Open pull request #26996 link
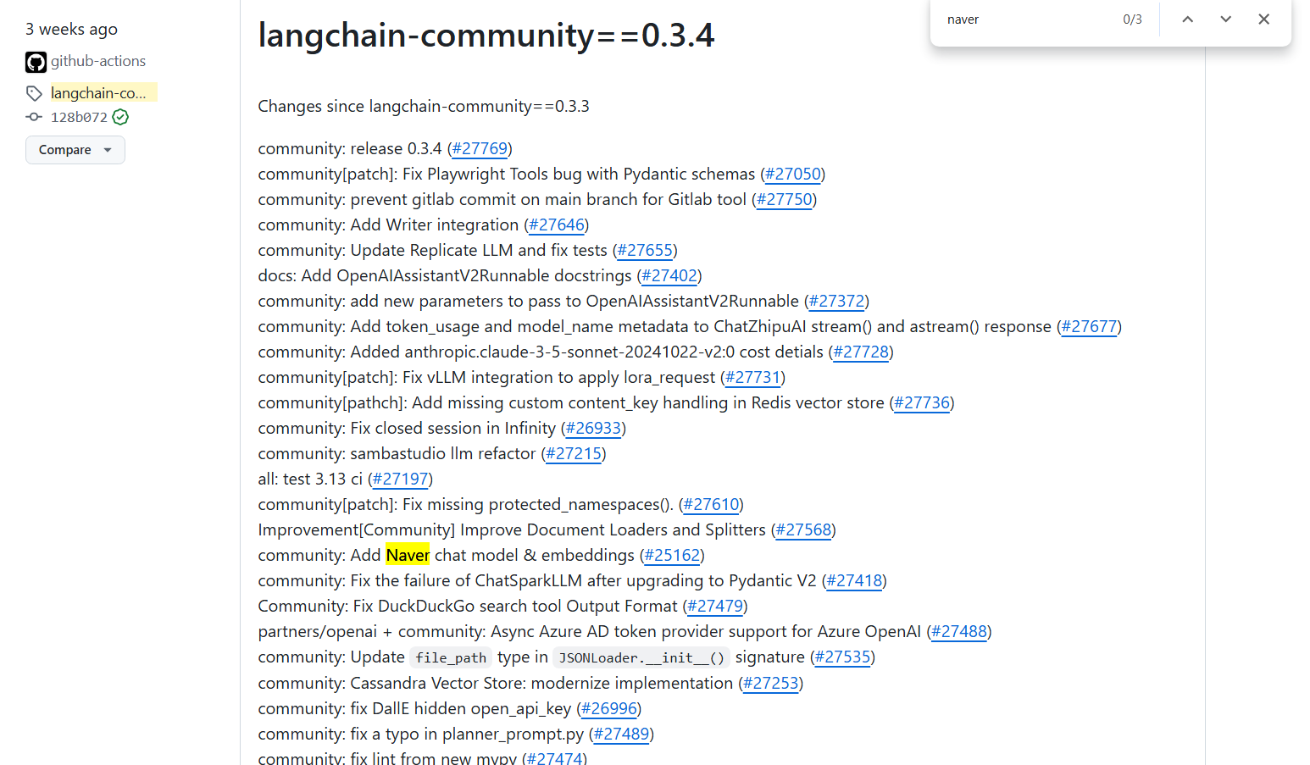Viewport: 1310px width, 765px height. [608, 709]
